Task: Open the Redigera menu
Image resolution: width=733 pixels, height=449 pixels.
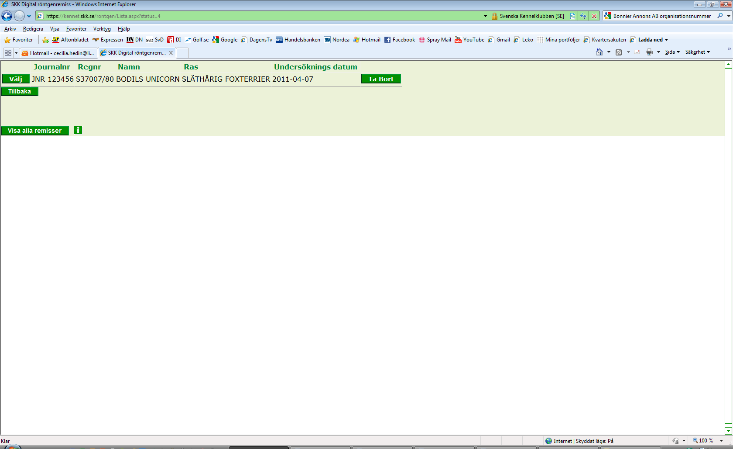Action: pos(33,29)
